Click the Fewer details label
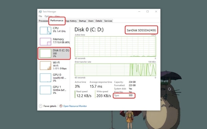Image resolution: width=207 pixels, height=129 pixels. coord(50,106)
